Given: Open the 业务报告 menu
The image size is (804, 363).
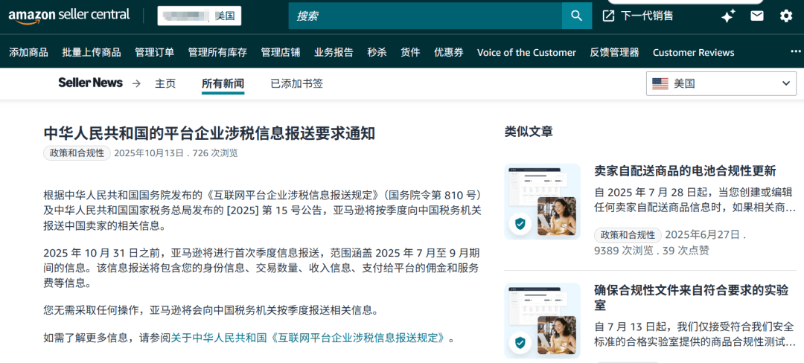Looking at the screenshot, I should (334, 52).
